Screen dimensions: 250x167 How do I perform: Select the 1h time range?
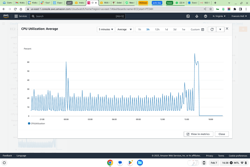(x=139, y=29)
